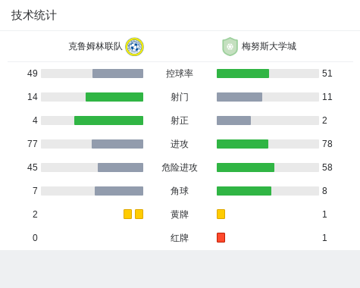Click the leftmost yellow card of 克鲁姆林联队

[127, 214]
